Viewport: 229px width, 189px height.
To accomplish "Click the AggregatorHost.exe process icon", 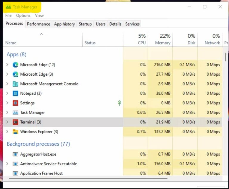I will (15, 154).
